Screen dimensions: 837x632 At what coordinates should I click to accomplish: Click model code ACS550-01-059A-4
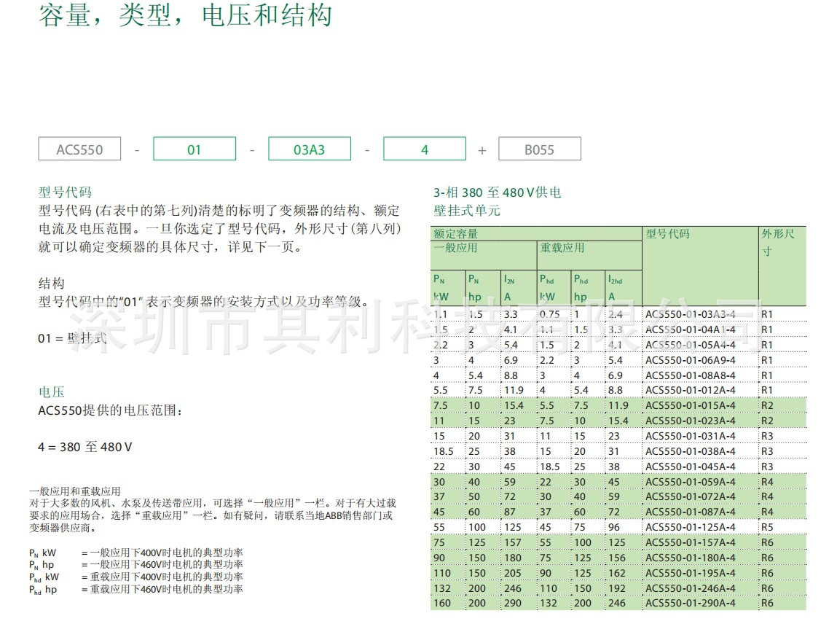[690, 482]
